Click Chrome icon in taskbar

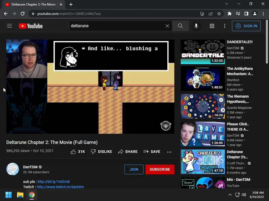[32, 195]
